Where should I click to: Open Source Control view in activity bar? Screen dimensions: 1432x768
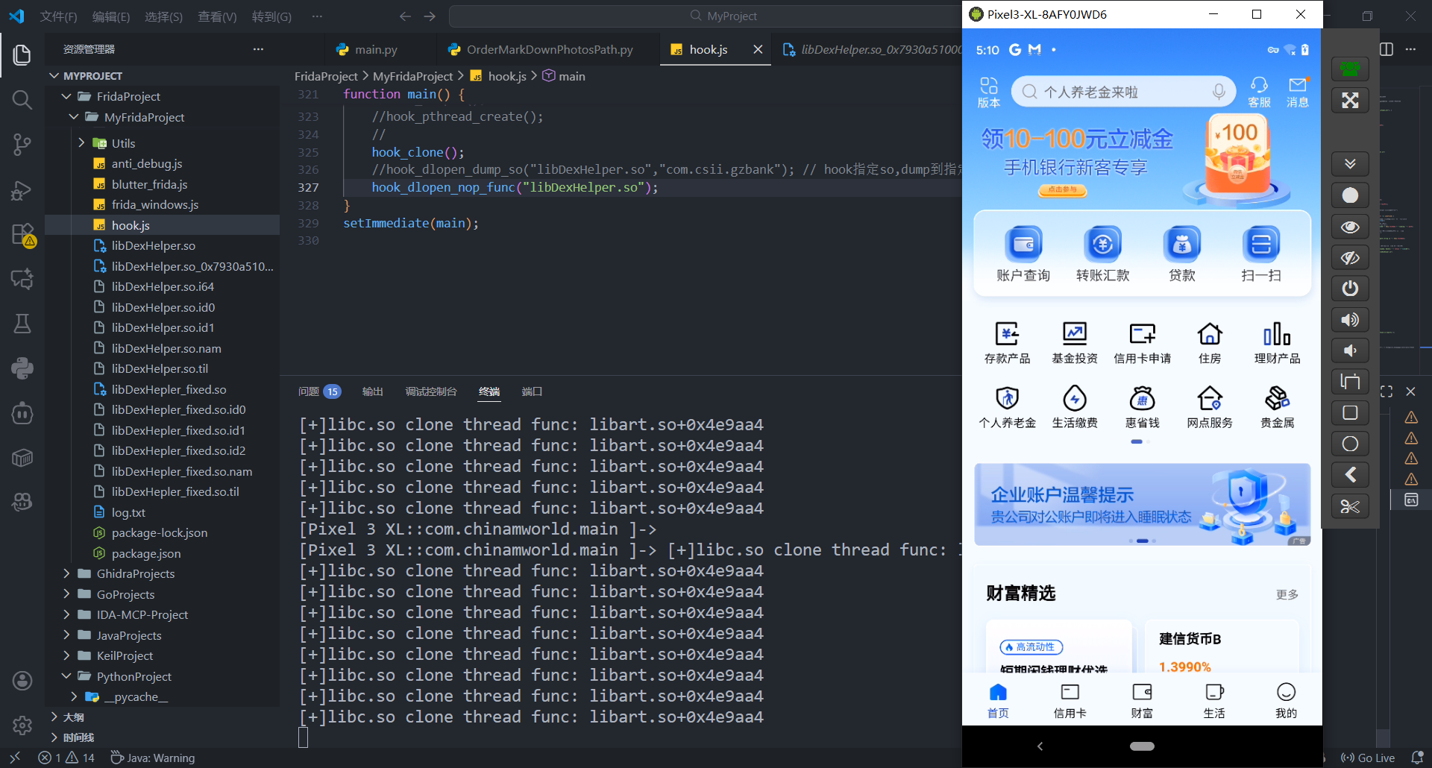[22, 145]
